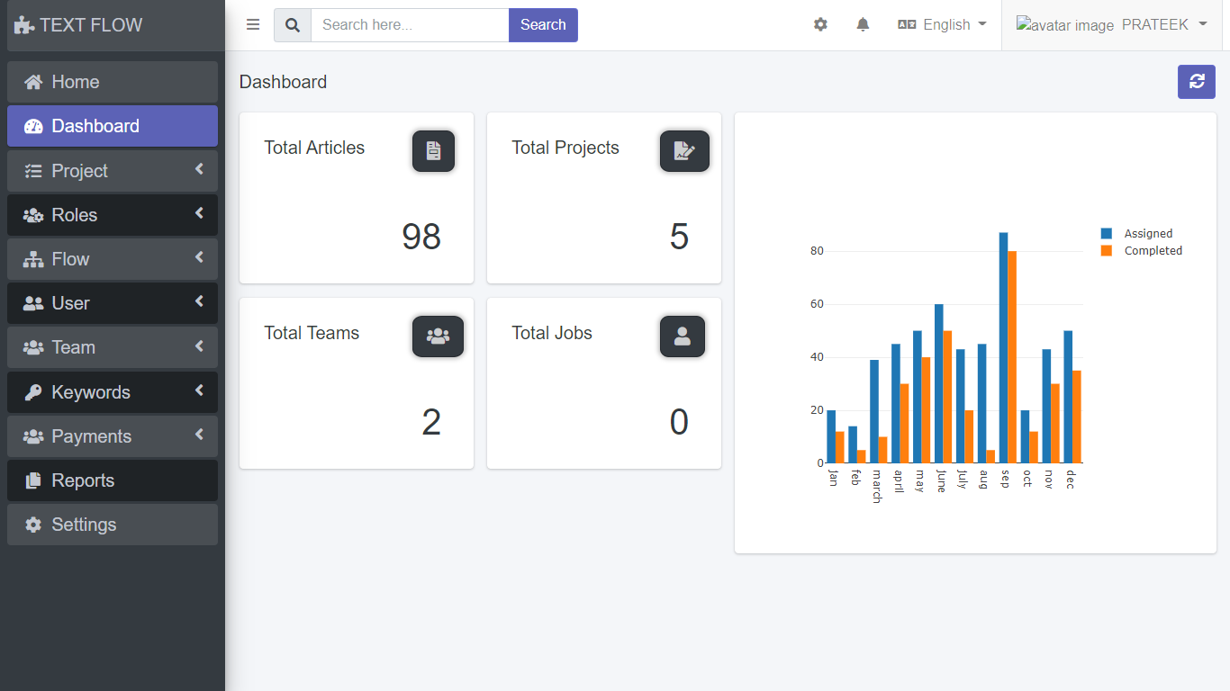Expand the Team submenu chevron

point(199,345)
